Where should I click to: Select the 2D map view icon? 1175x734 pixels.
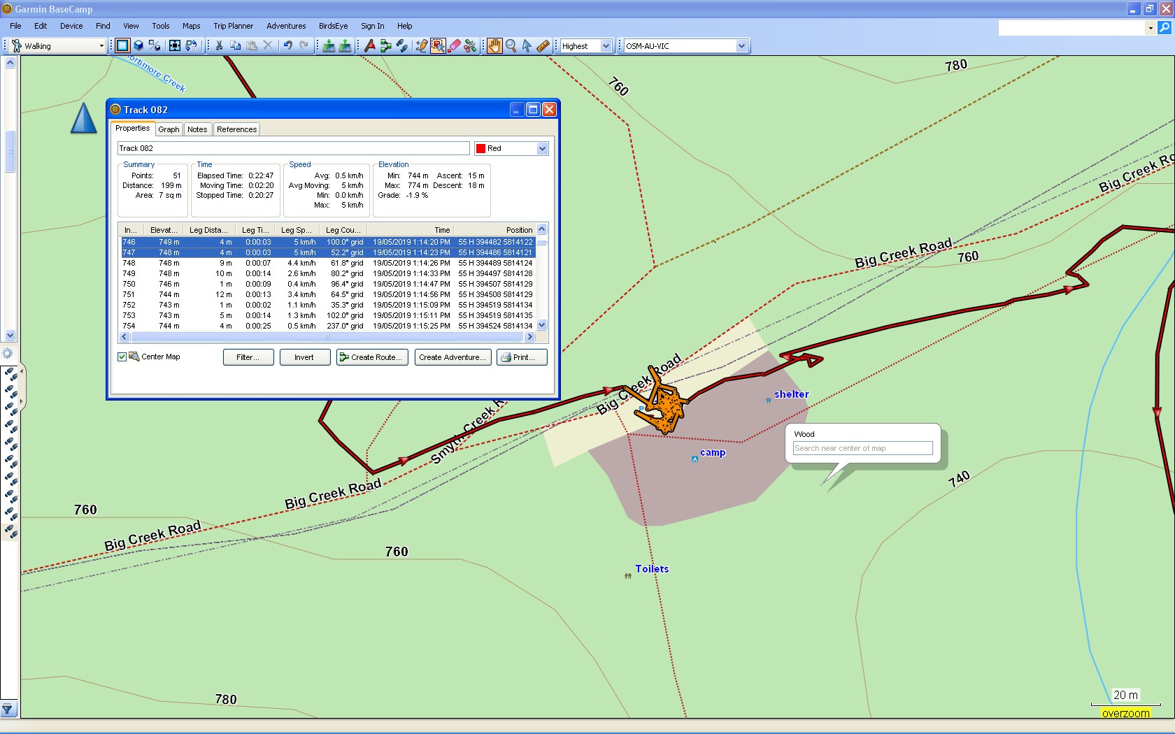[122, 45]
